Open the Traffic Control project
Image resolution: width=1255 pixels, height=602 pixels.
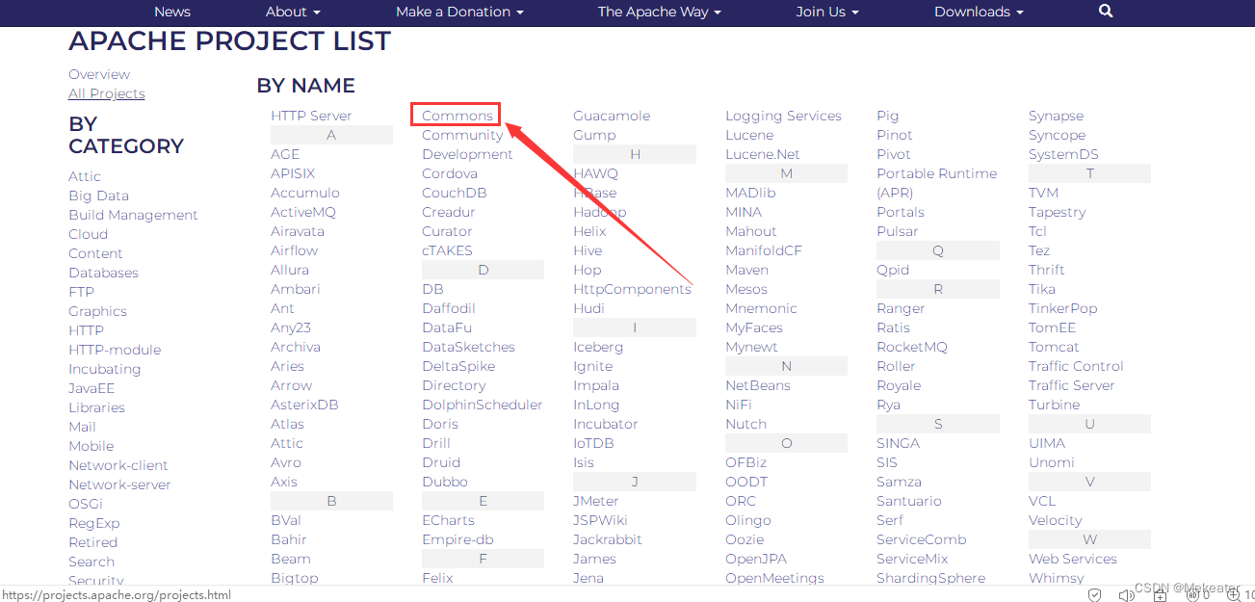[1076, 366]
